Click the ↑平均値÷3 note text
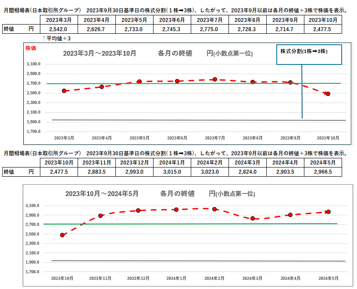The image size is (357, 289). [57, 39]
